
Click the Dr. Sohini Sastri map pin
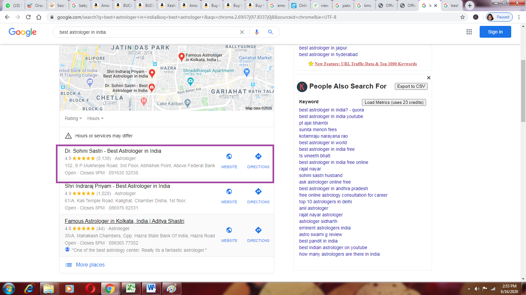(152, 88)
